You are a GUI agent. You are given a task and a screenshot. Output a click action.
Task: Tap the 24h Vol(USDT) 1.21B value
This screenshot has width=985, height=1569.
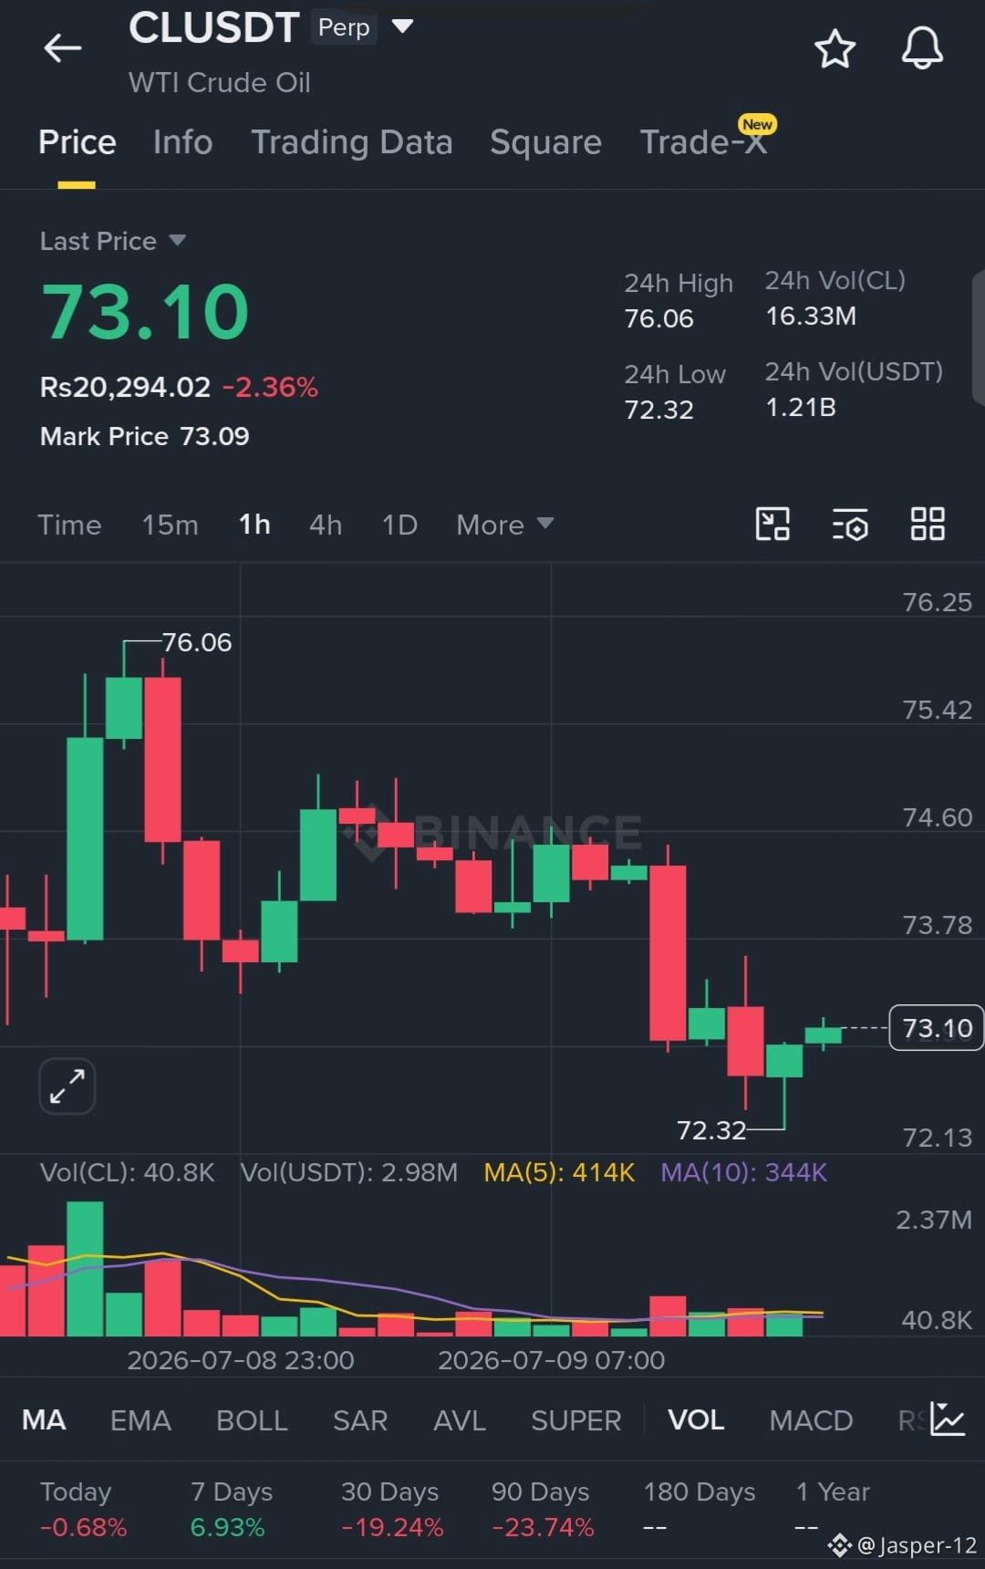(x=801, y=407)
